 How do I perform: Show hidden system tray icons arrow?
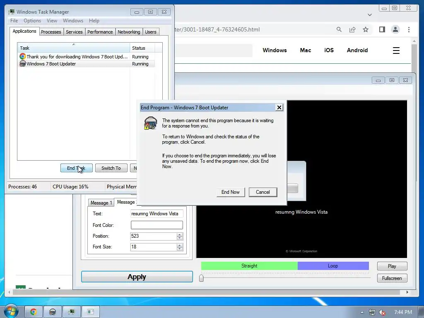pos(362,312)
